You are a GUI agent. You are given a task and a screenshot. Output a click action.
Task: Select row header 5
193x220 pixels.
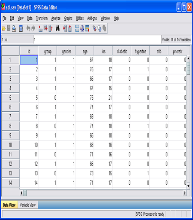[10, 98]
